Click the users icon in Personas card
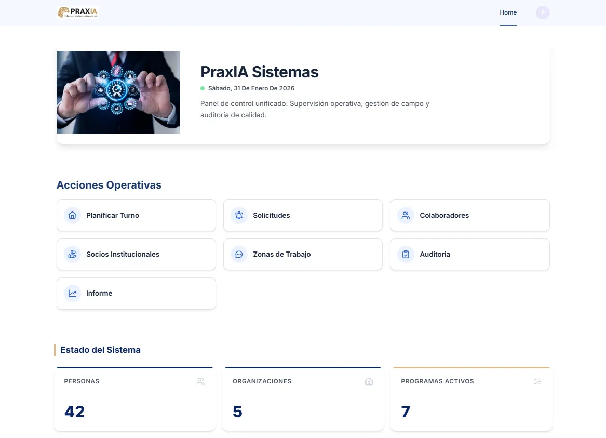Viewport: 606px width, 438px height. click(200, 381)
